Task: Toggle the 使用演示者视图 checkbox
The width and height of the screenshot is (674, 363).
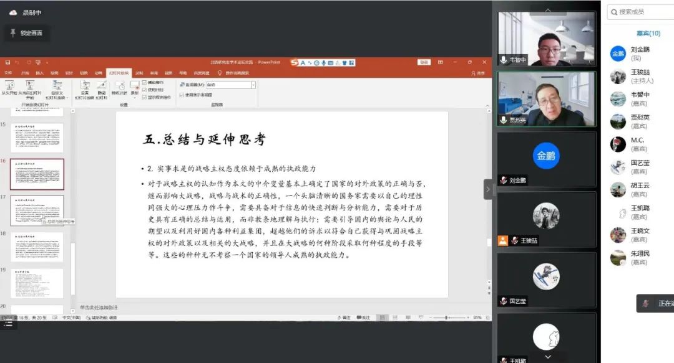Action: (182, 95)
